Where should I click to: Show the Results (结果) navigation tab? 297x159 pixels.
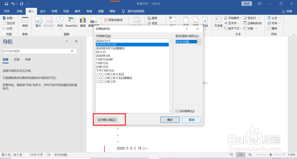28,60
